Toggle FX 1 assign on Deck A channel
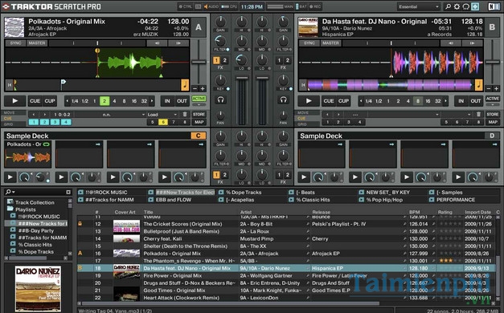 217,60
